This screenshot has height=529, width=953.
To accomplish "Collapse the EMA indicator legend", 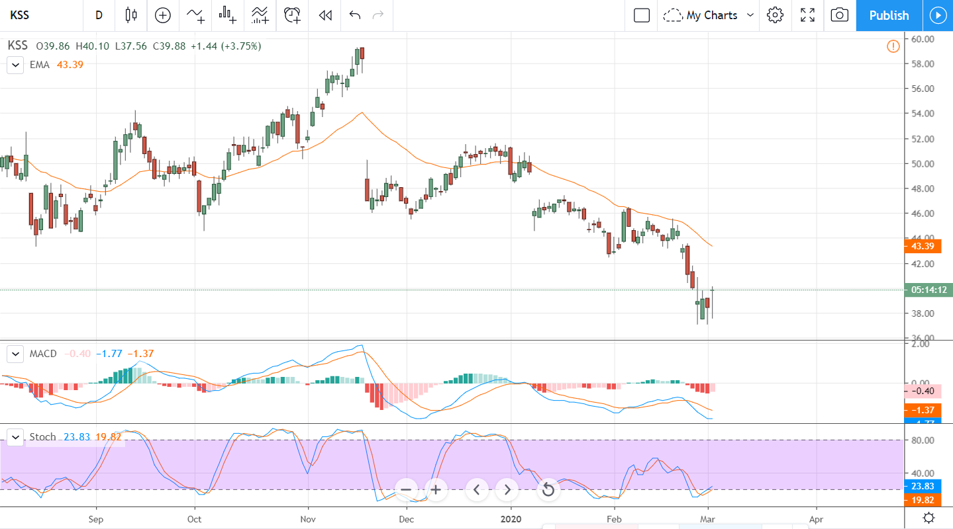I will (15, 65).
